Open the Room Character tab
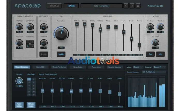 tap(22, 67)
